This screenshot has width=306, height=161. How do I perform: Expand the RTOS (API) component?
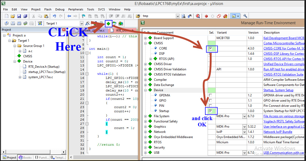click(x=151, y=59)
